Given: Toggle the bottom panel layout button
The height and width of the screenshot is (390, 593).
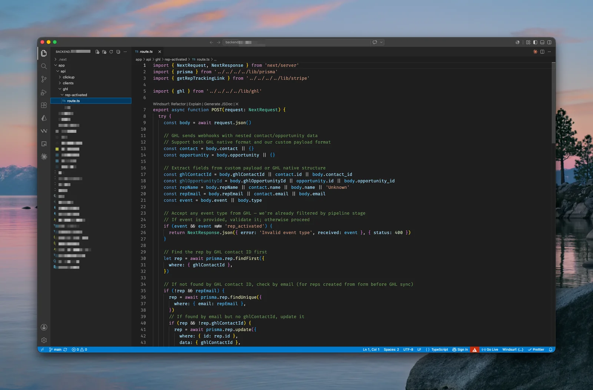Looking at the screenshot, I should click(x=542, y=42).
